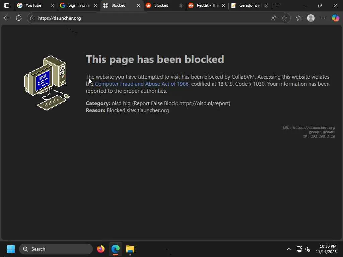Click the This page has been blocked heading
The image size is (343, 257).
155,59
